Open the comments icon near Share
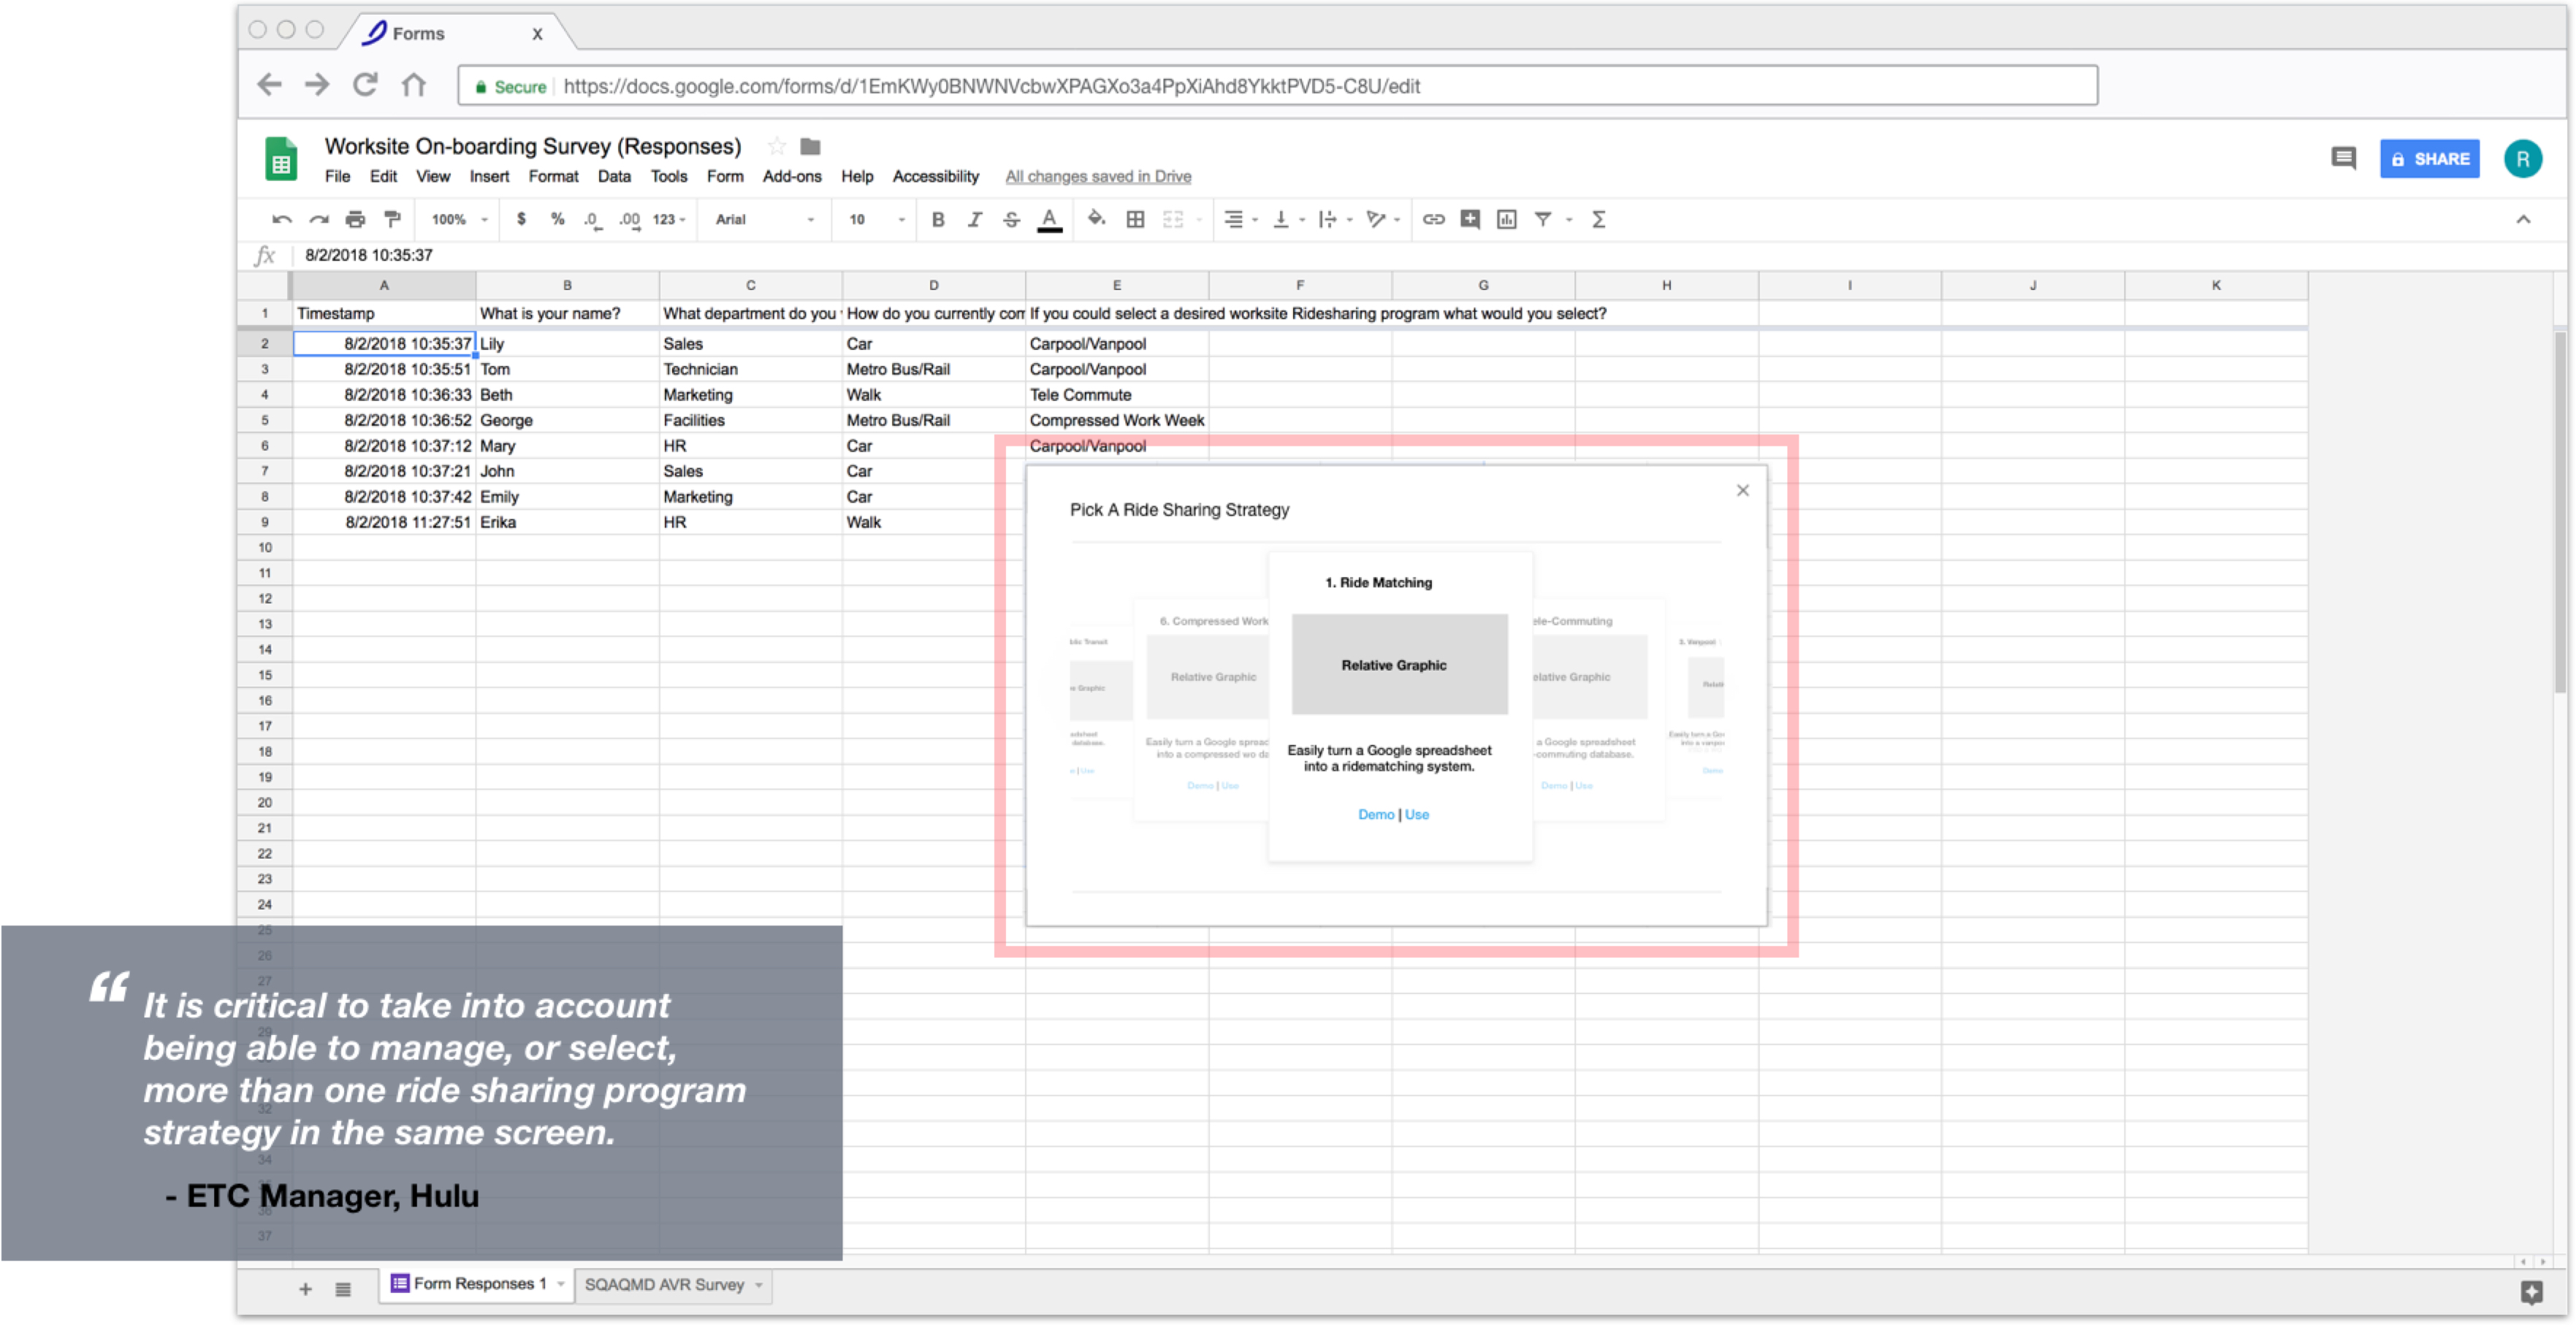The width and height of the screenshot is (2576, 1325). tap(2343, 158)
